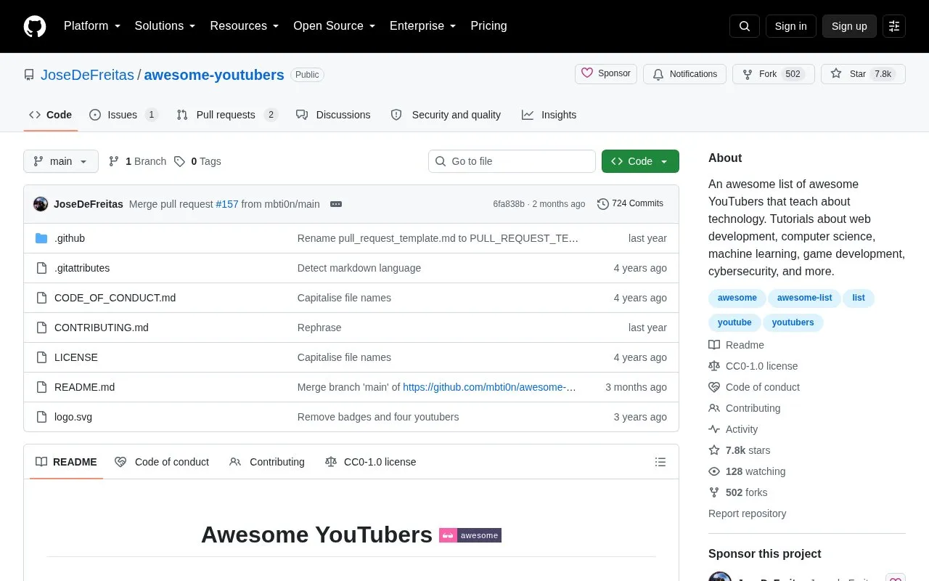This screenshot has height=581, width=929.
Task: Open the Pricing page
Action: (488, 26)
